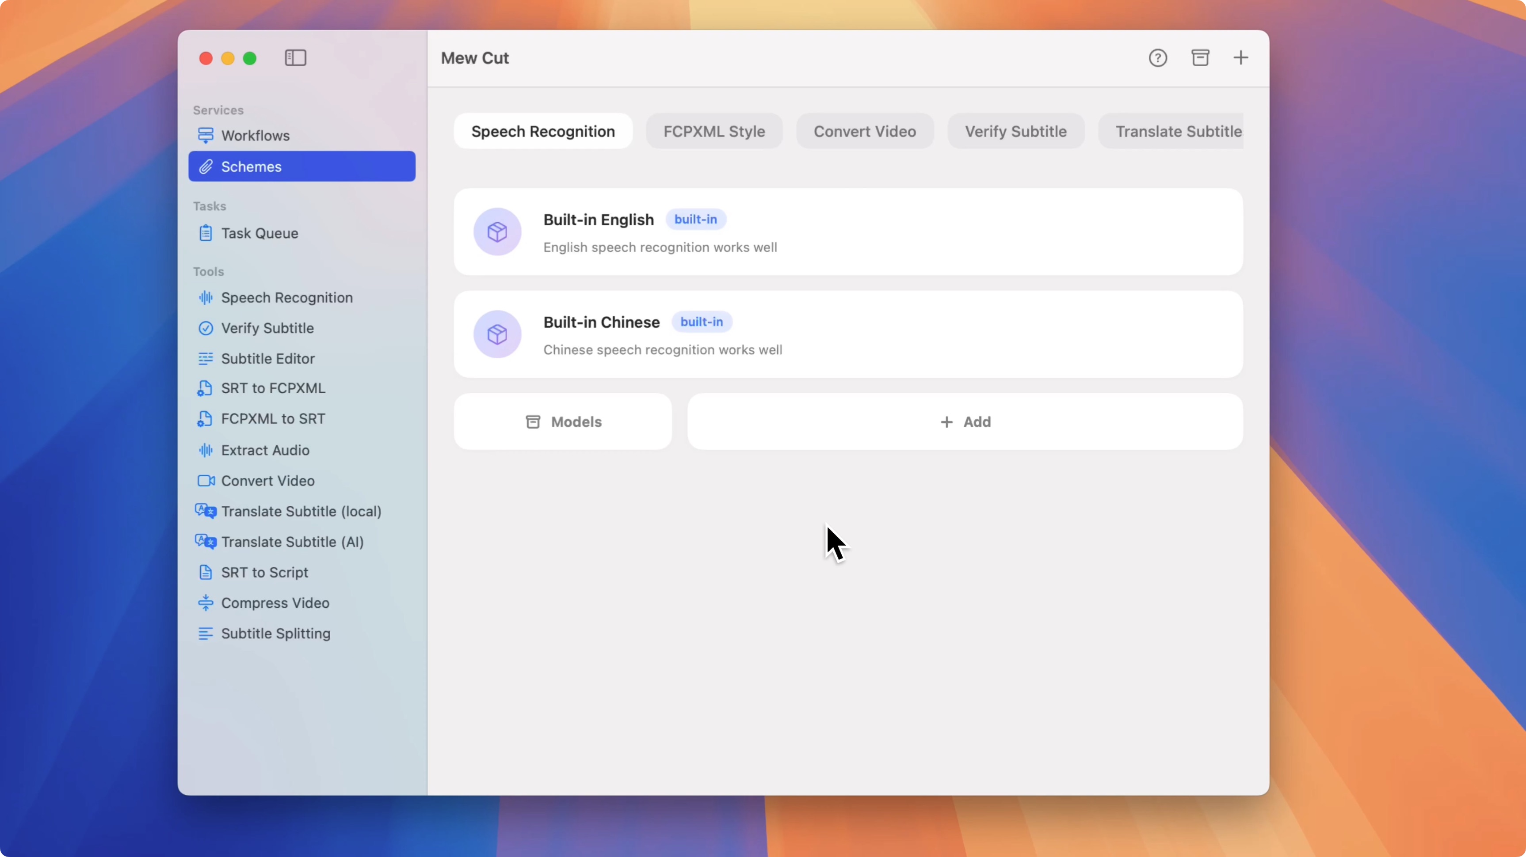1526x857 pixels.
Task: Open the Extract Audio tool
Action: click(x=265, y=451)
